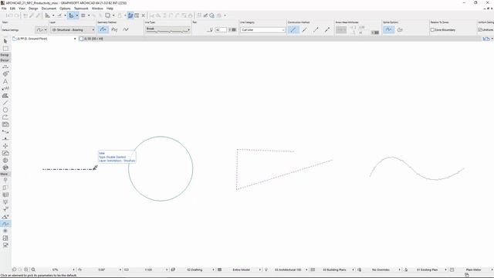Viewport: 494px width, 278px height.
Task: Select the Camera tool at toolbox bottom
Action: pos(5,246)
